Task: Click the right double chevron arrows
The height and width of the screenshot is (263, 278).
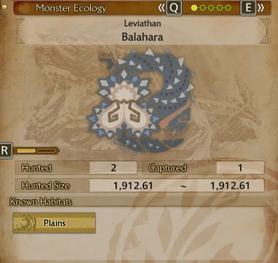Action: point(261,8)
